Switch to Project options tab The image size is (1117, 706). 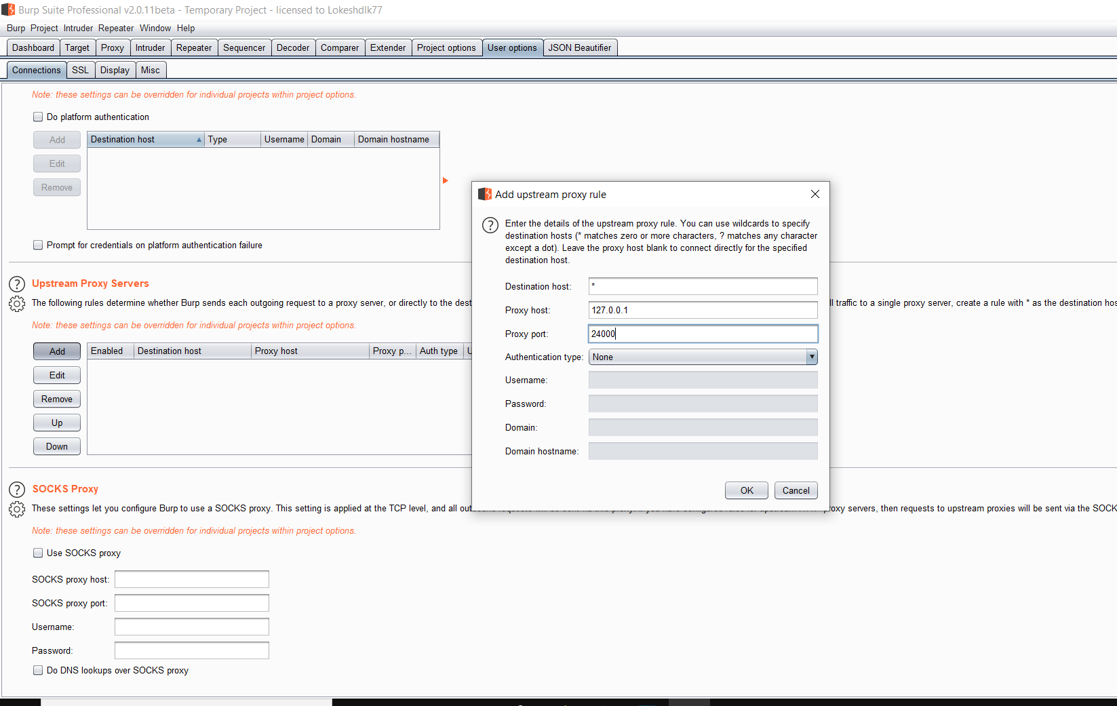pos(446,47)
